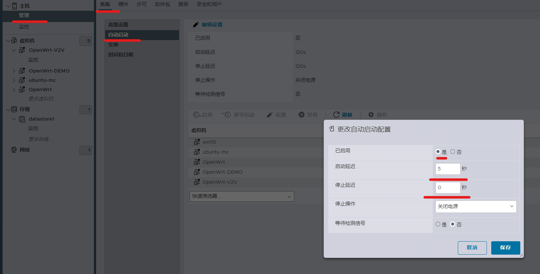Select 监控 under datastore1
Screen dimensions: 540x274
pyautogui.click(x=33, y=128)
